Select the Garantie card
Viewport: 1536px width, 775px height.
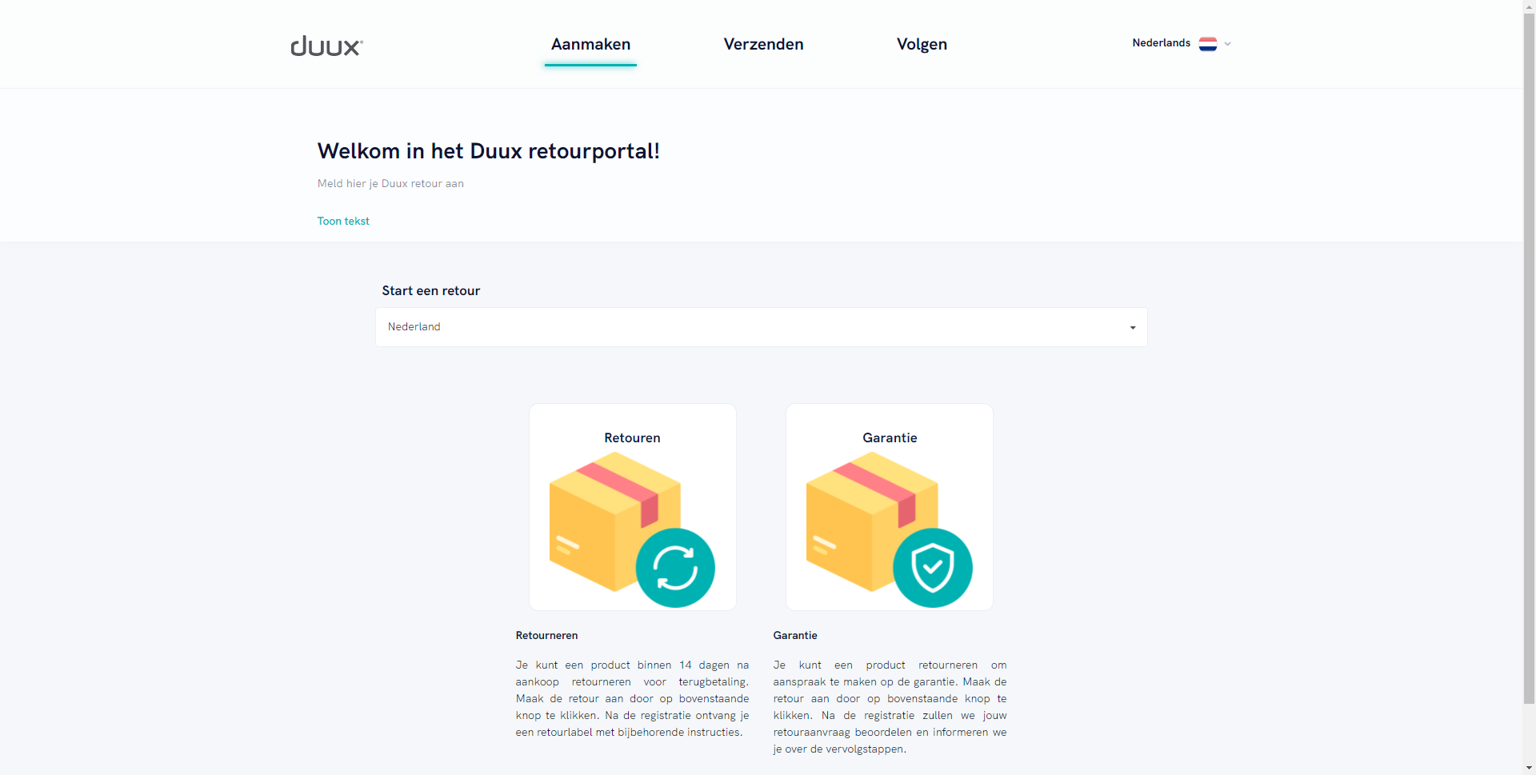click(x=889, y=507)
